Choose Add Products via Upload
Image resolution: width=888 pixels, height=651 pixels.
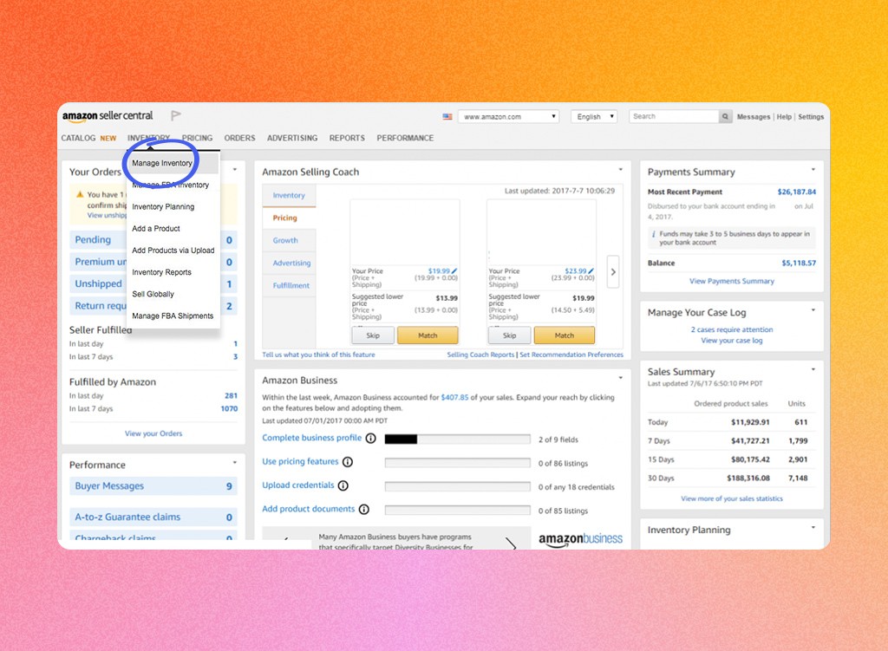pos(173,251)
